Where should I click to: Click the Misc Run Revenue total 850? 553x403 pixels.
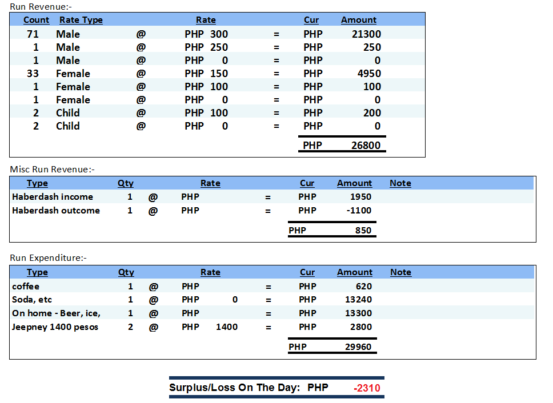click(x=363, y=231)
